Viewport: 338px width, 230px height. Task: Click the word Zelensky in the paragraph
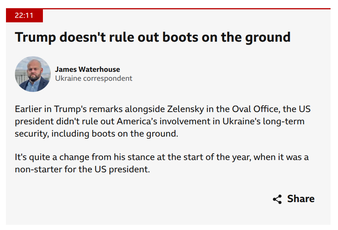point(185,109)
